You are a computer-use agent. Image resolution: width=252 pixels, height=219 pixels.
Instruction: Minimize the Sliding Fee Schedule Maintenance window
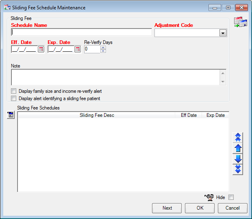[x=215, y=8]
